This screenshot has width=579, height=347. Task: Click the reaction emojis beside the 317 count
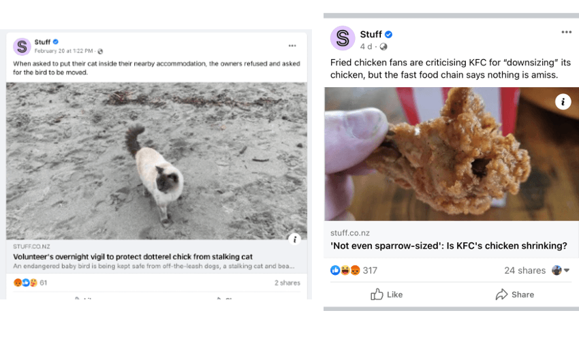pyautogui.click(x=345, y=270)
